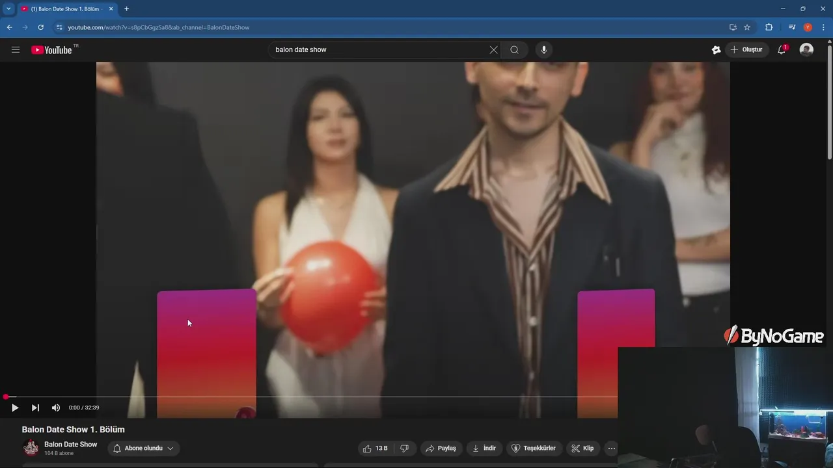Mute the video volume speaker
Image resolution: width=833 pixels, height=468 pixels.
pyautogui.click(x=56, y=408)
